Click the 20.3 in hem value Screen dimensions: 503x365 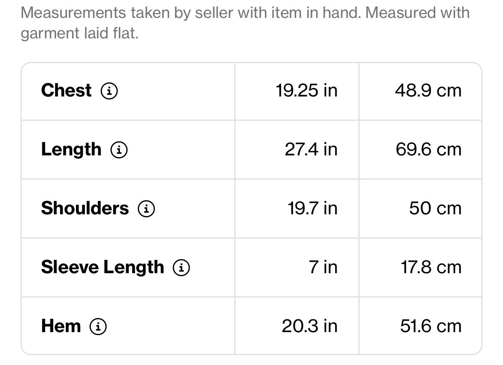[x=310, y=326]
